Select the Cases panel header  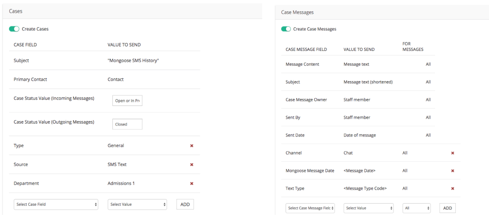(x=16, y=11)
